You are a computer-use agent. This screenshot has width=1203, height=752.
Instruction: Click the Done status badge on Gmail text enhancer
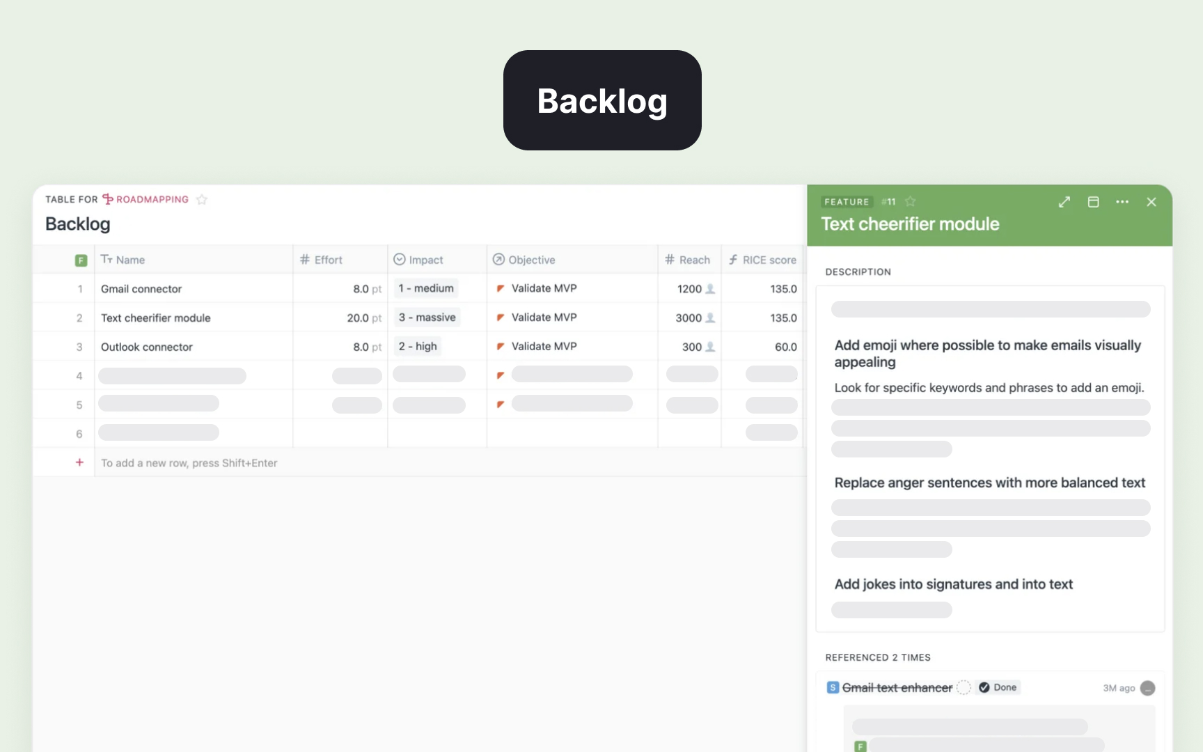[998, 687]
